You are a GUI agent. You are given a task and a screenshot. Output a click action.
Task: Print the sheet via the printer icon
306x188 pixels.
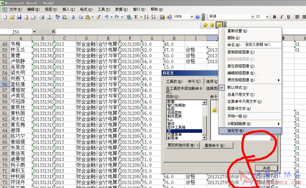42,17
